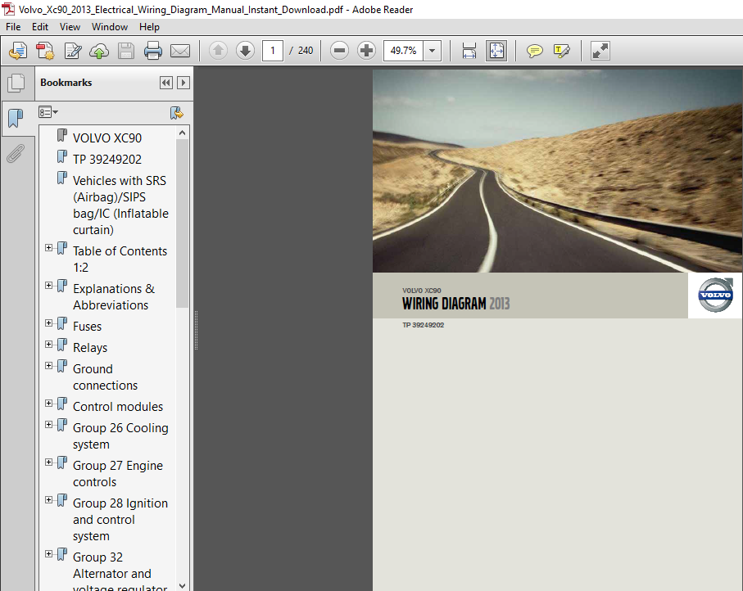
Task: Click the cloud upload icon
Action: (x=99, y=51)
